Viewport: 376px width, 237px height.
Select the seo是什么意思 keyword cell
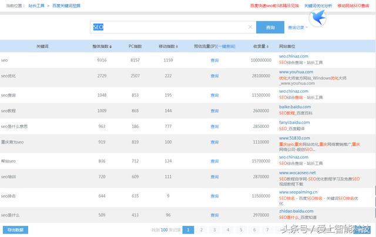14,126
